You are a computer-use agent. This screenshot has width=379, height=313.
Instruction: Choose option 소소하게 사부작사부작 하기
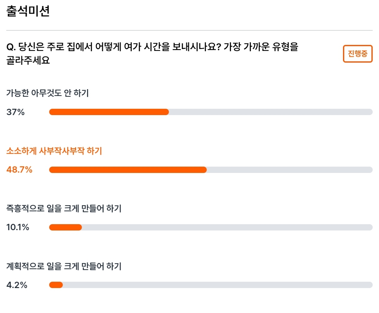54,151
